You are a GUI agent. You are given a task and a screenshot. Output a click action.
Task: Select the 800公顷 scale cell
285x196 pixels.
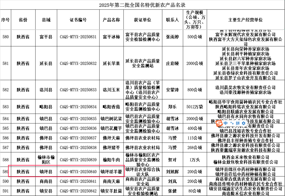point(195,90)
